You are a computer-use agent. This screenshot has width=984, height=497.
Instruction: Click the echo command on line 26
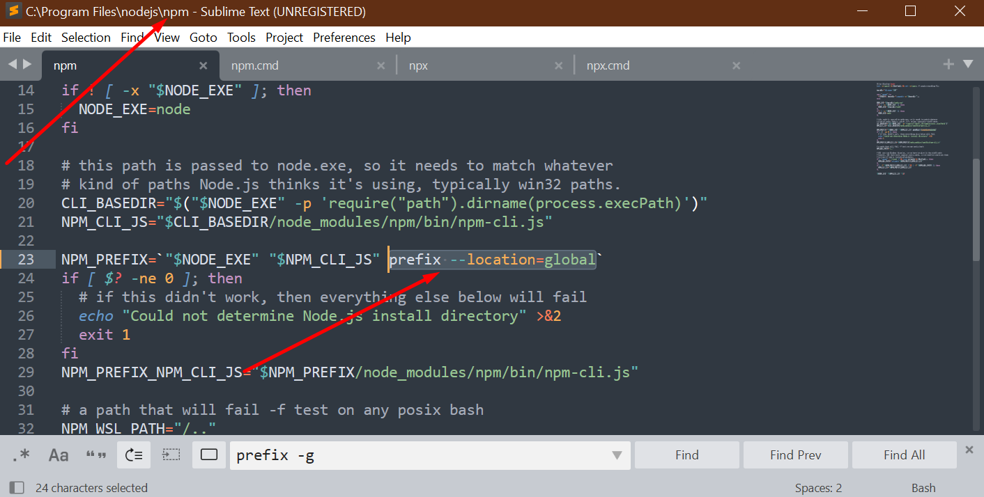tap(95, 316)
